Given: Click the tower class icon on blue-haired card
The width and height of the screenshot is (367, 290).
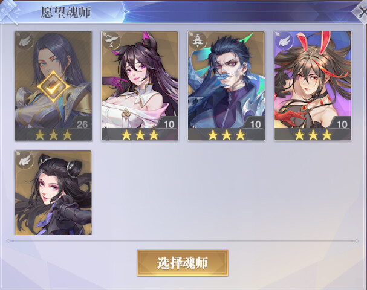Looking at the screenshot, I should (x=198, y=41).
